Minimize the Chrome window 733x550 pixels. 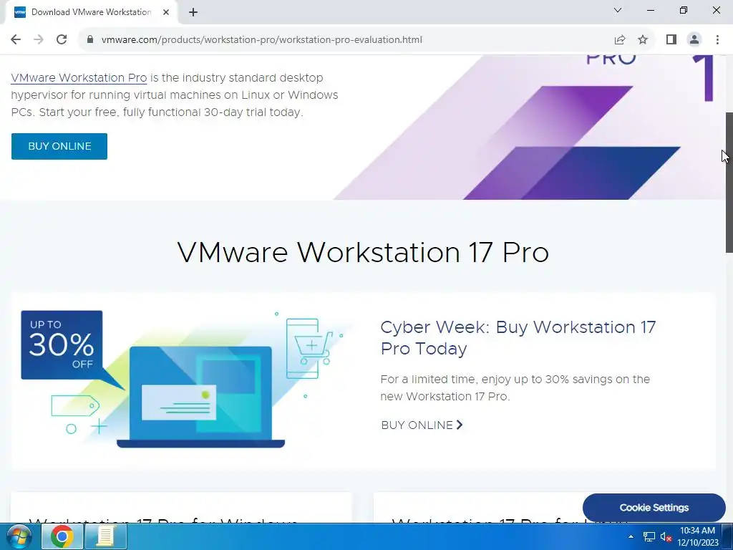650,10
